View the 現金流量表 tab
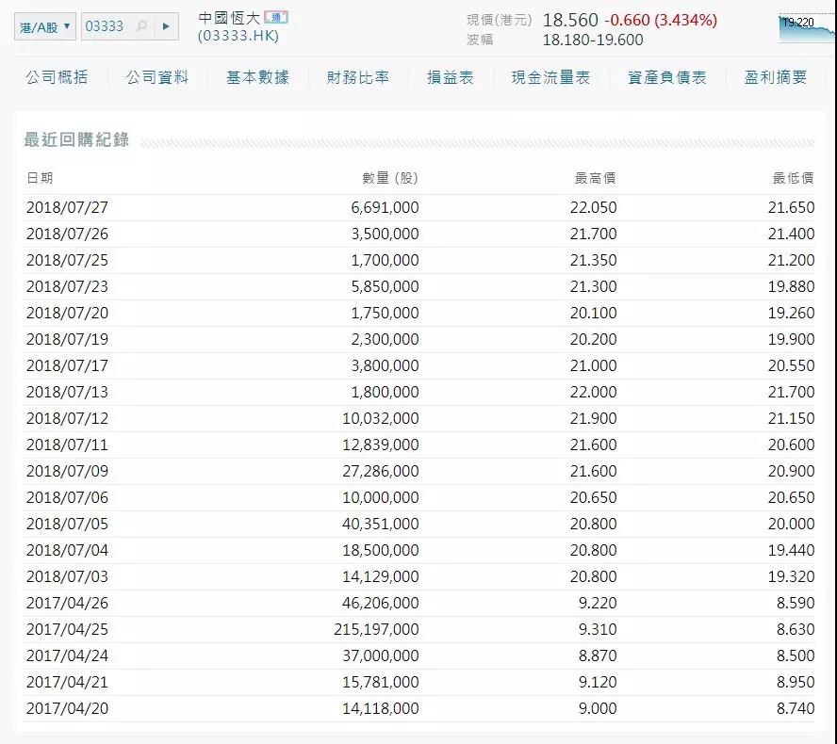The width and height of the screenshot is (837, 744). pyautogui.click(x=550, y=77)
